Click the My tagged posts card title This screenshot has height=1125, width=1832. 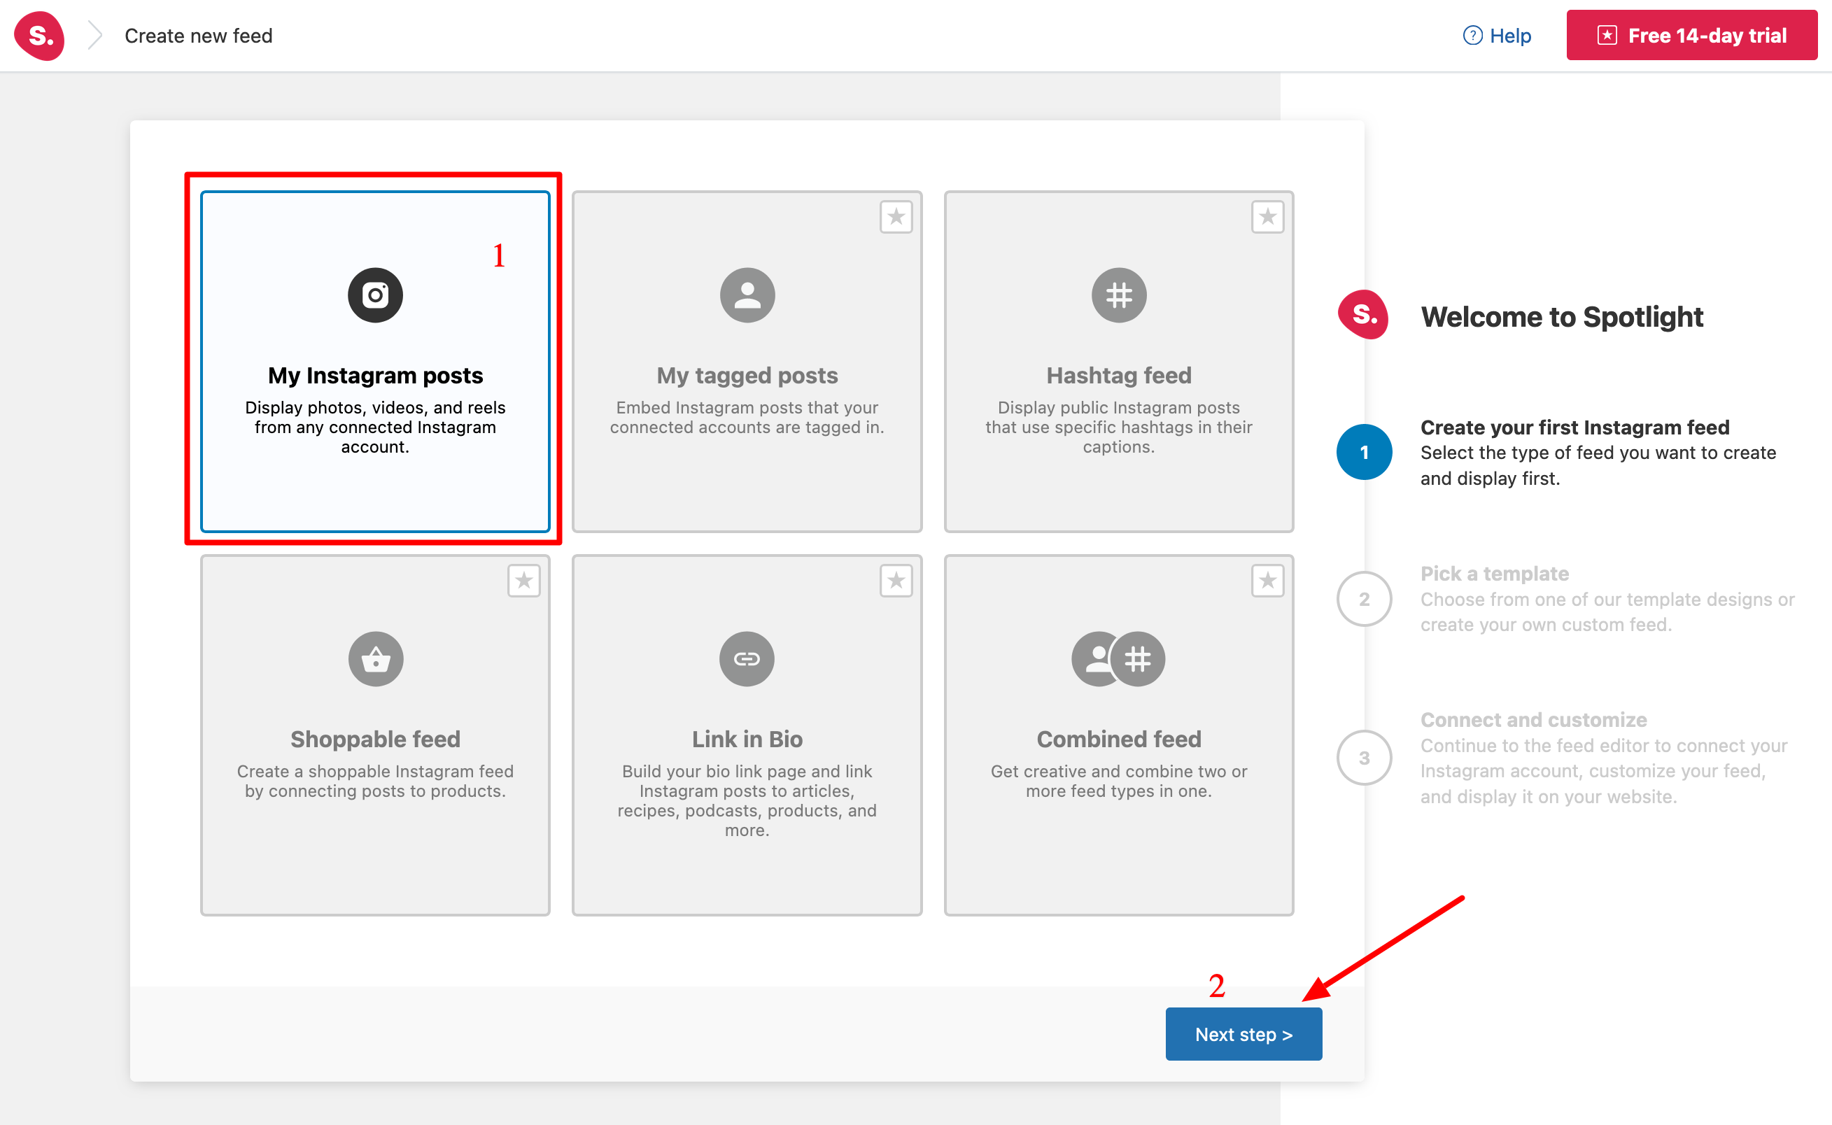point(747,376)
